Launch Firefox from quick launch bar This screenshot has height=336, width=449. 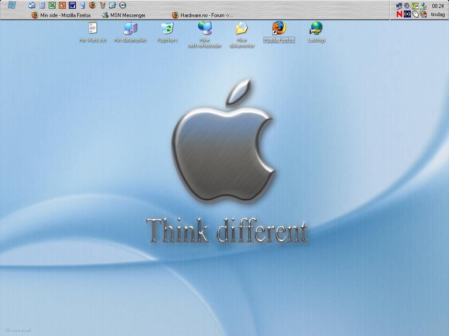[x=92, y=5]
